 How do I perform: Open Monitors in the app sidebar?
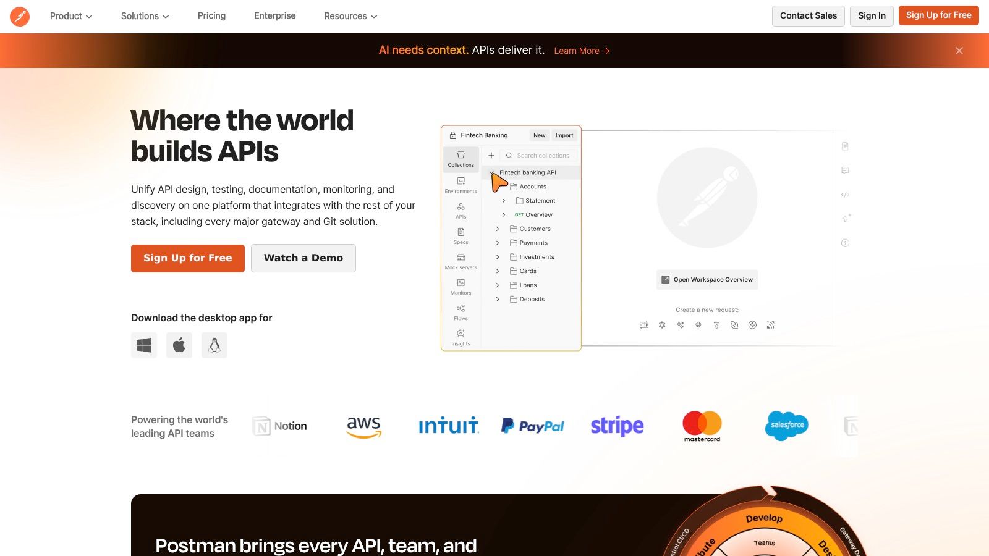coord(461,287)
